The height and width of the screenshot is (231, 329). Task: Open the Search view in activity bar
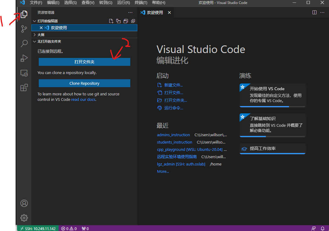pos(24,44)
